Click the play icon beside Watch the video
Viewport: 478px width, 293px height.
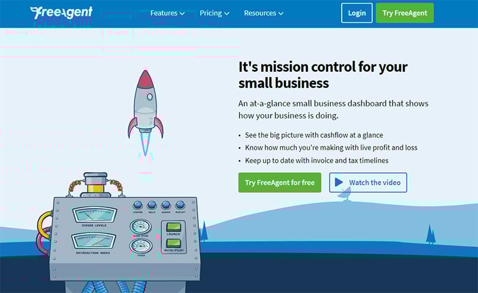pos(339,182)
